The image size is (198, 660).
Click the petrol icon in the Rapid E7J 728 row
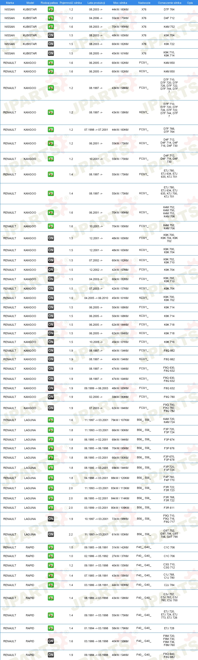point(51,628)
